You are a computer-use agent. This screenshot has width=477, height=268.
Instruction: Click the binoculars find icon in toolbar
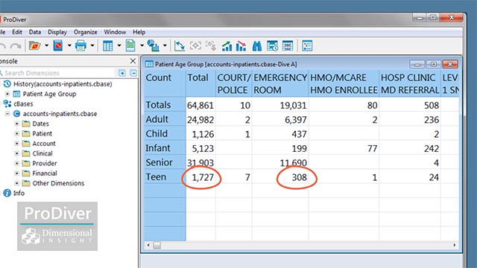click(x=256, y=46)
